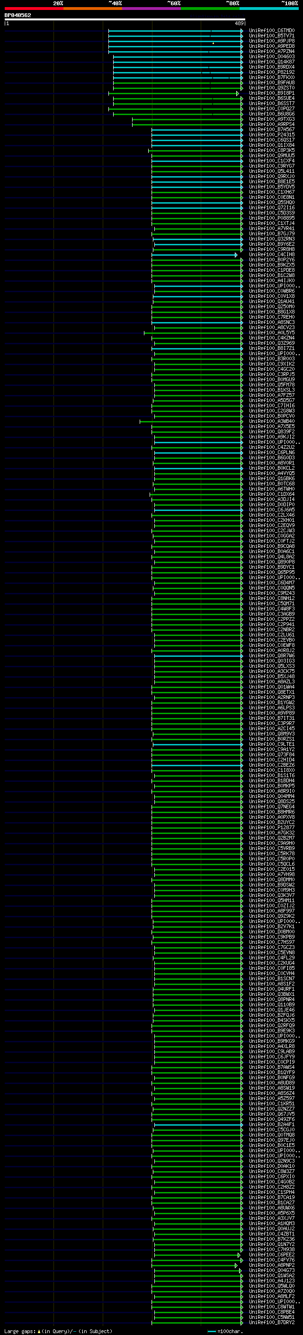Click the query end position 489

239,23
